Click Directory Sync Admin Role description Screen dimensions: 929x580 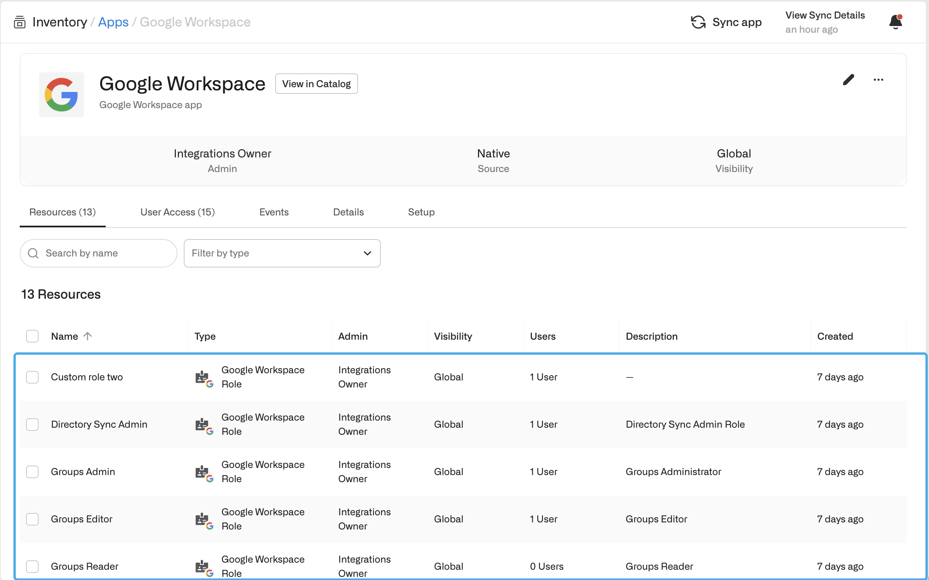coord(685,425)
